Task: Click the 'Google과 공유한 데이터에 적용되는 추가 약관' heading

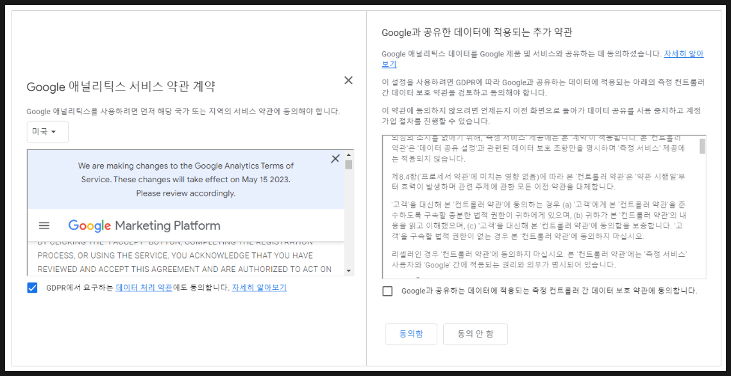Action: 476,32
